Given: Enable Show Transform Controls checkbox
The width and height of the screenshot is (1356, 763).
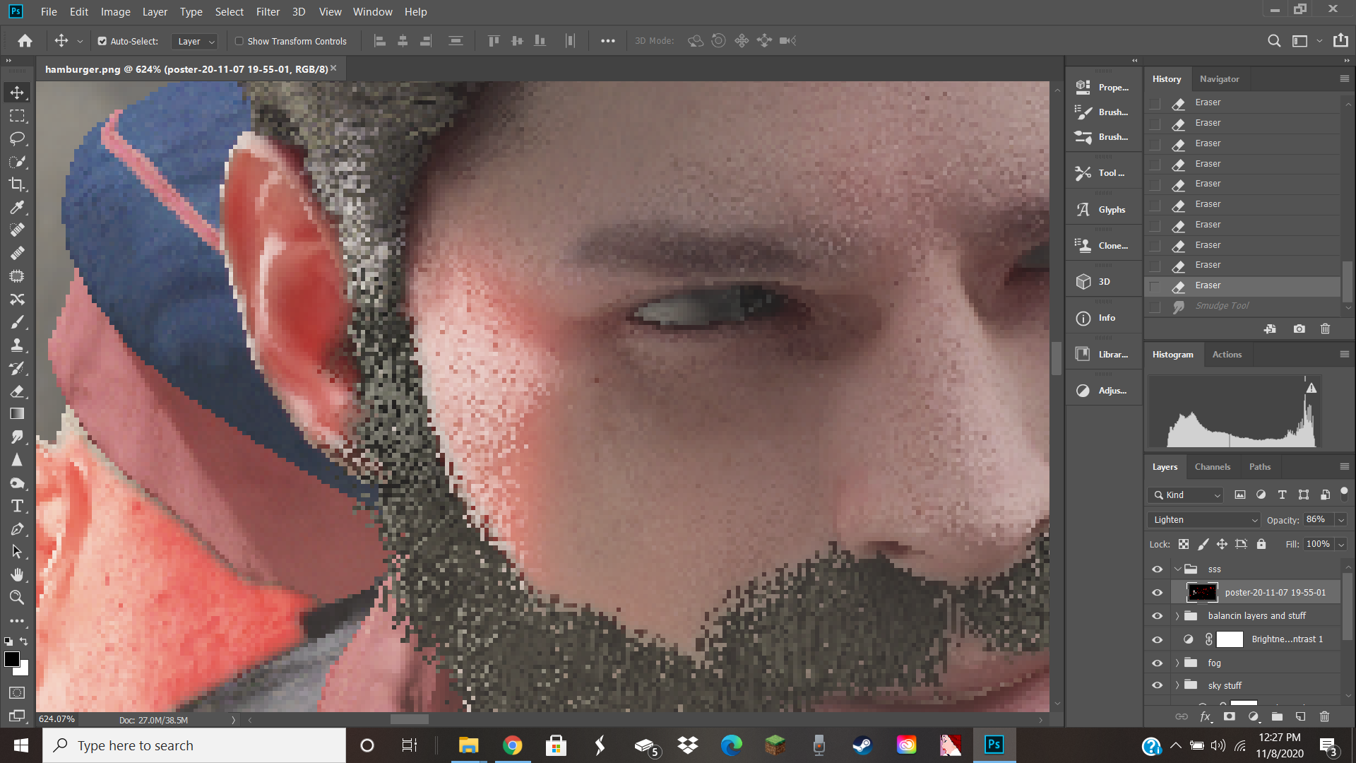Looking at the screenshot, I should [239, 41].
